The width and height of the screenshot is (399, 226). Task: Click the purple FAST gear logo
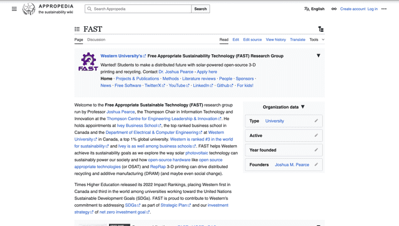point(89,62)
